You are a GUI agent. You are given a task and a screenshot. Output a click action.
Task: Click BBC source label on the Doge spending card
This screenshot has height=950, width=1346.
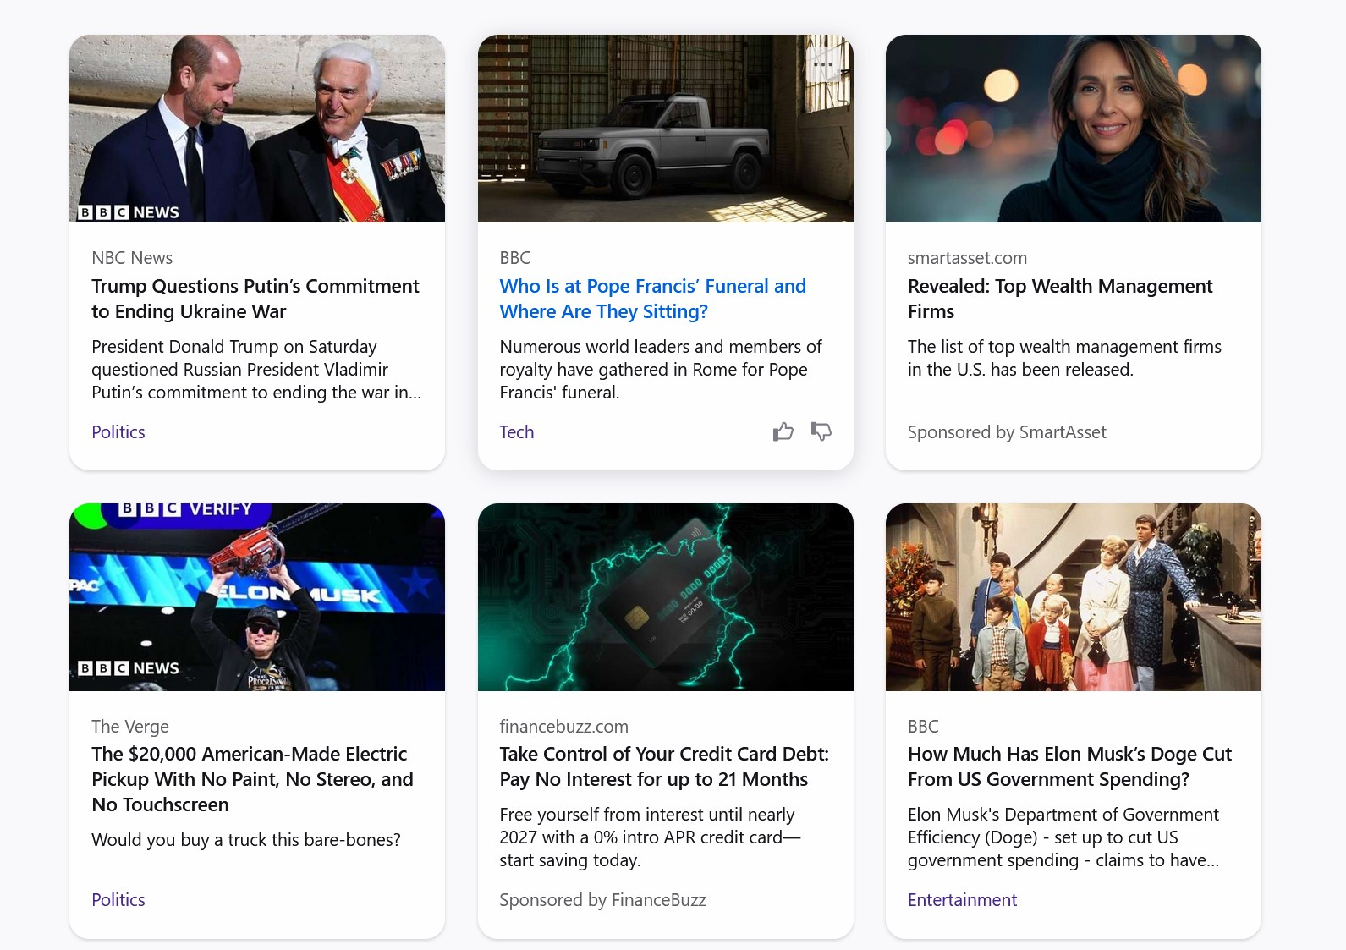click(923, 727)
